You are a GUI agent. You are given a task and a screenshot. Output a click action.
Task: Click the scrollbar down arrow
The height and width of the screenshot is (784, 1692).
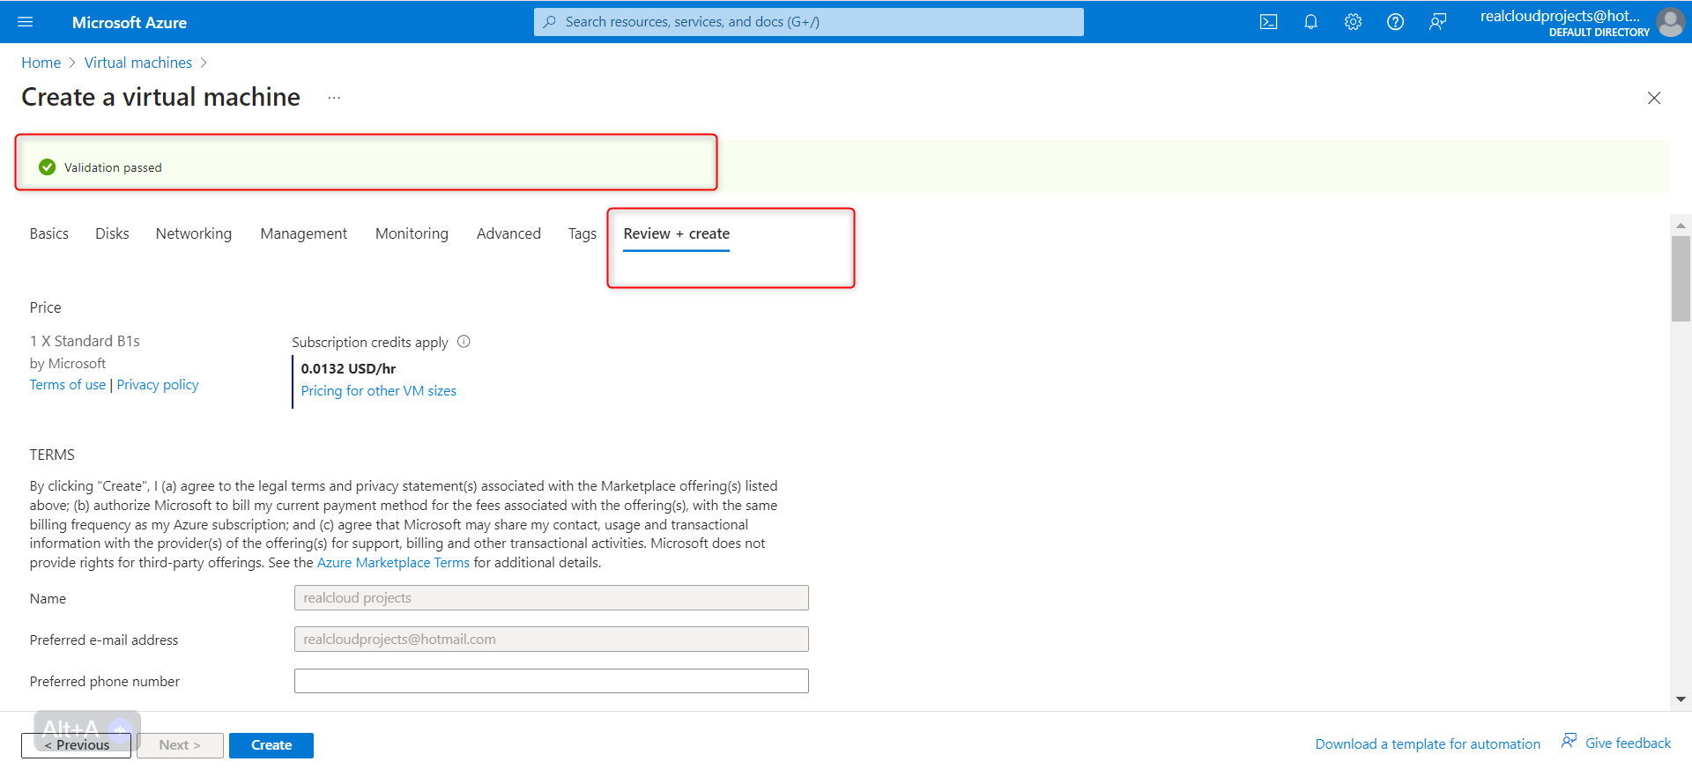tap(1681, 699)
